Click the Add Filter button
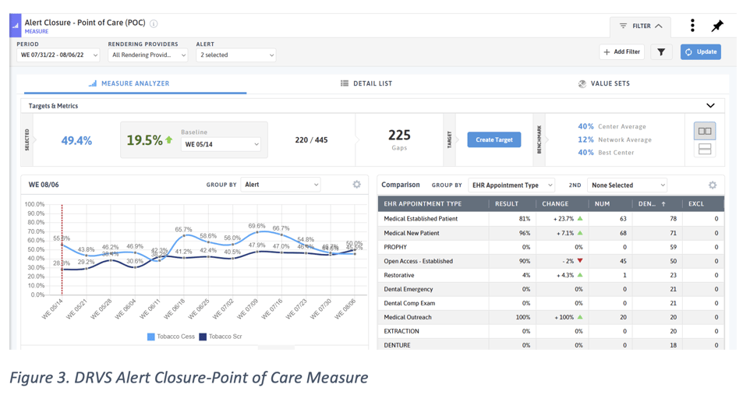Viewport: 750px width, 395px height. point(622,51)
